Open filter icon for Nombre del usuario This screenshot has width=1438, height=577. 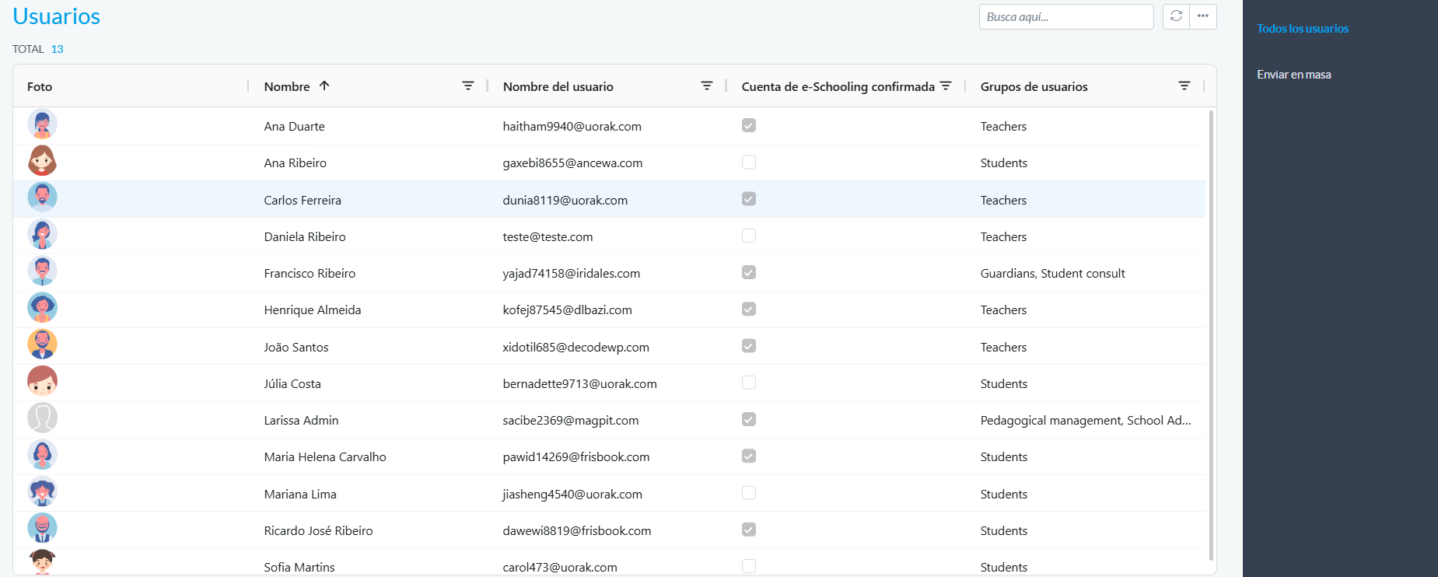click(x=707, y=86)
